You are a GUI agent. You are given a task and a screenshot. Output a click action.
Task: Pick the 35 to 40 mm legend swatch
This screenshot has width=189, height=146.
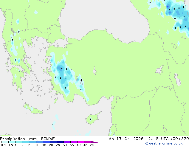point(74,142)
